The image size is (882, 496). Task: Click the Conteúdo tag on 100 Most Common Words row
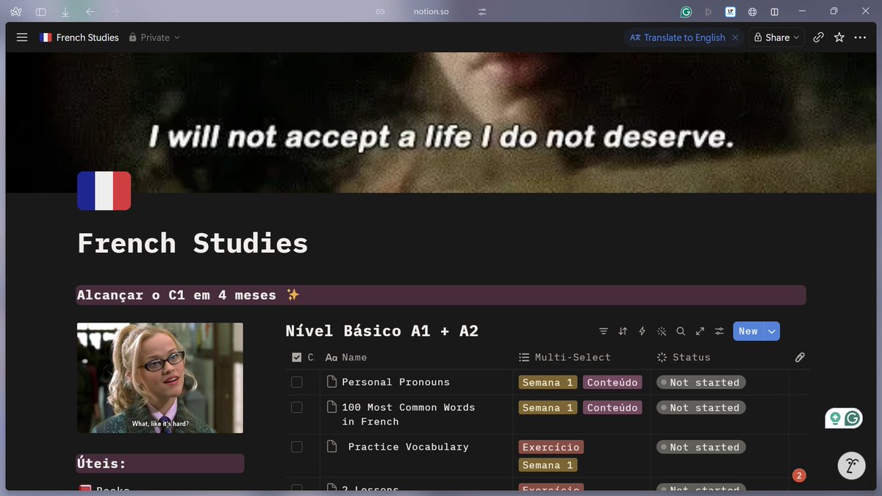click(x=612, y=407)
